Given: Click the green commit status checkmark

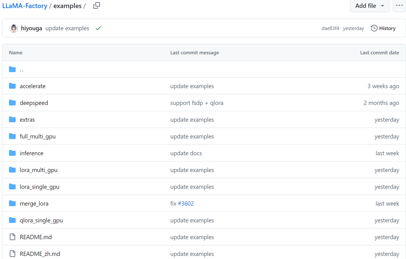Looking at the screenshot, I should click(x=98, y=28).
